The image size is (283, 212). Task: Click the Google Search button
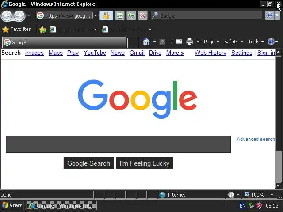click(x=88, y=163)
